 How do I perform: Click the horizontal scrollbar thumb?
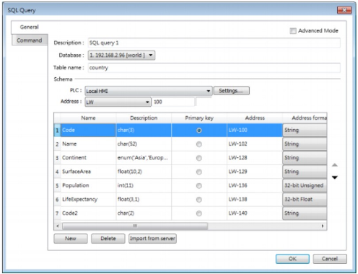(135, 226)
